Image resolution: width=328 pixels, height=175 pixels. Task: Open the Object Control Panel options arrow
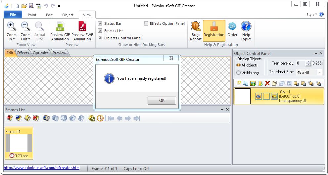[x=316, y=54]
